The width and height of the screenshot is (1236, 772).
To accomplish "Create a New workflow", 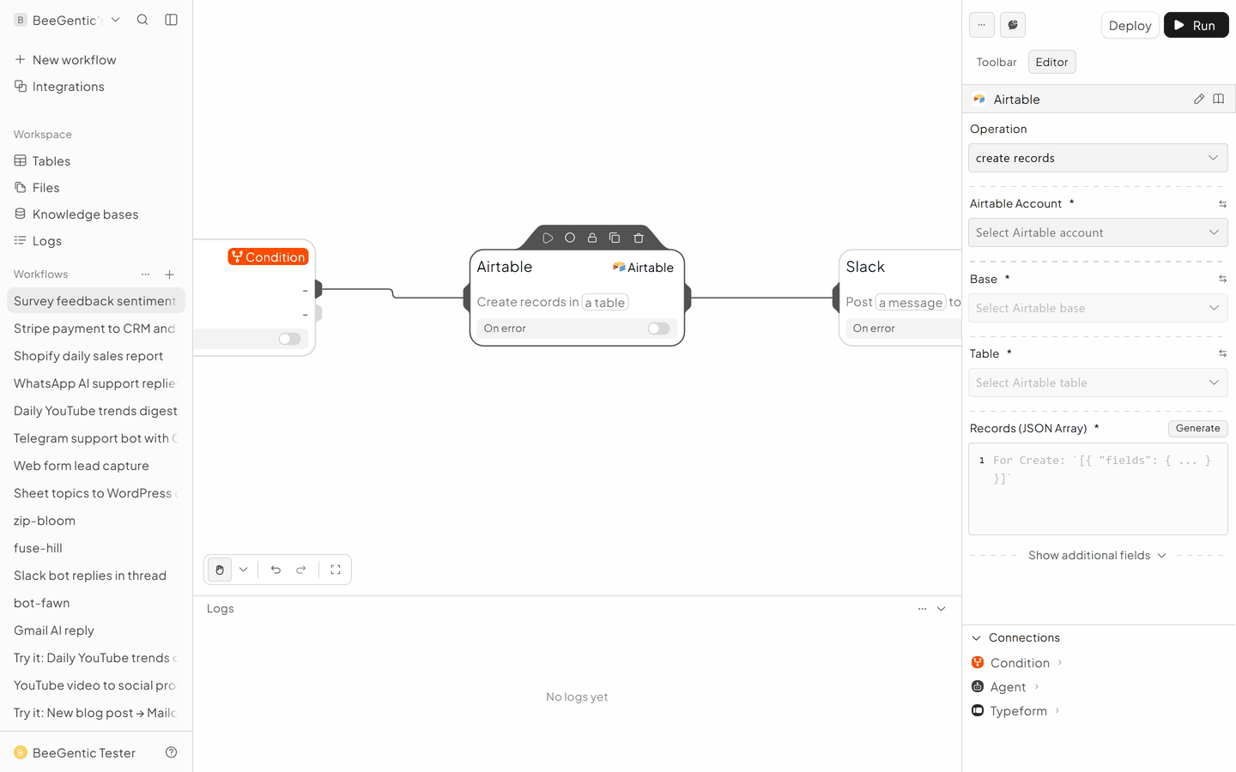I will 96,60.
